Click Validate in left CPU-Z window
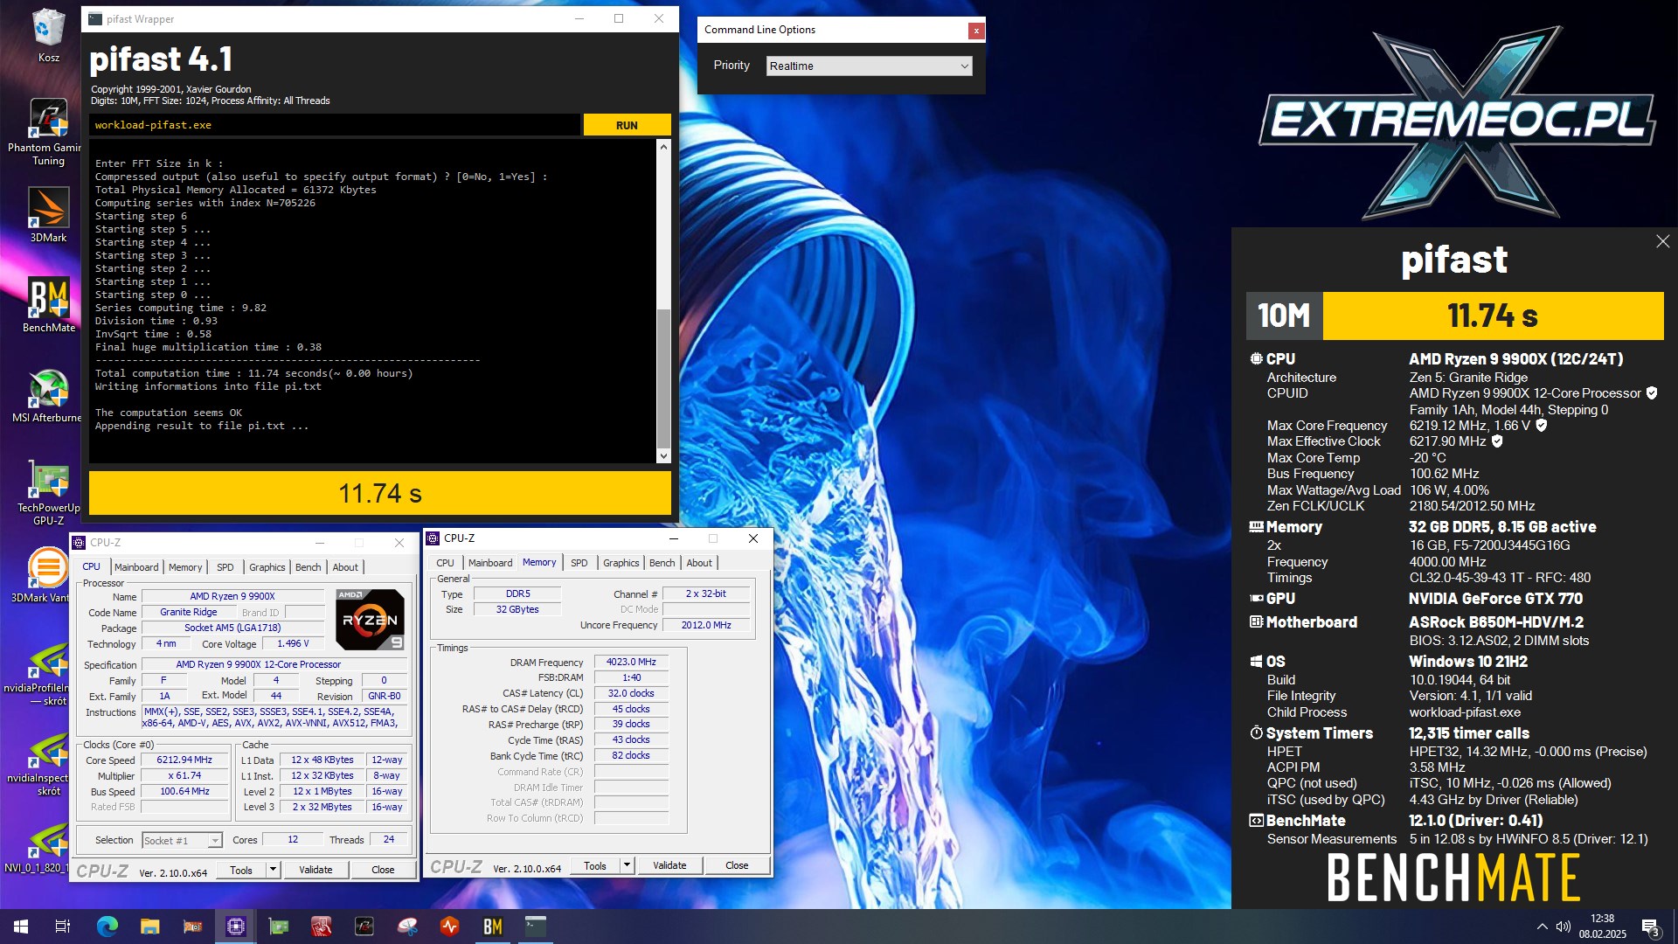Viewport: 1678px width, 944px height. click(315, 870)
